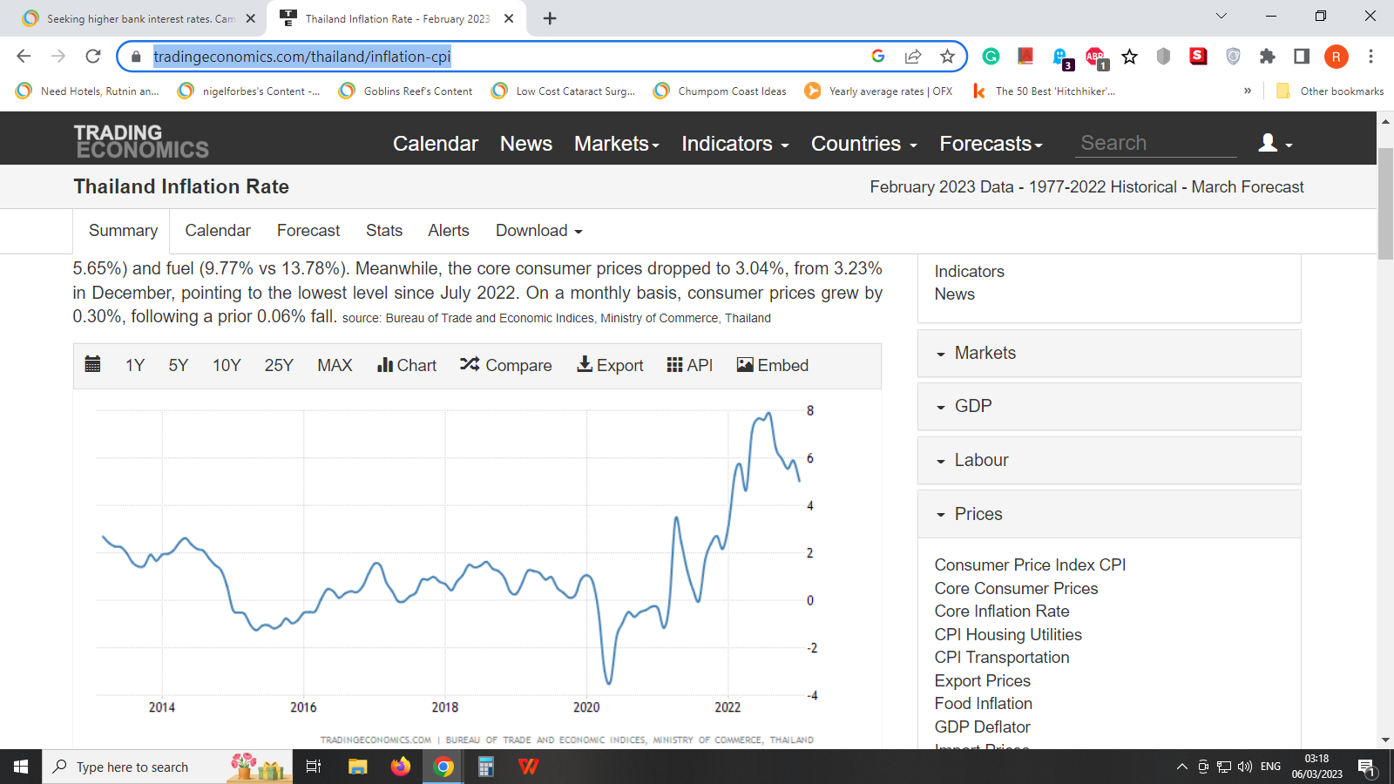Open the Download dropdown tab
Image resolution: width=1394 pixels, height=784 pixels.
point(538,231)
